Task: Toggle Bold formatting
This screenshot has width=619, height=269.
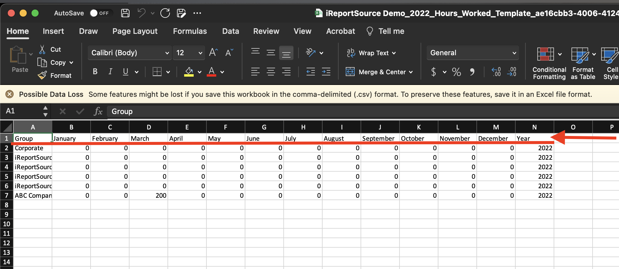Action: [95, 72]
